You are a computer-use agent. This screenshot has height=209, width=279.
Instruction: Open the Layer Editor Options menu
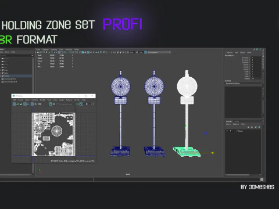point(236,124)
